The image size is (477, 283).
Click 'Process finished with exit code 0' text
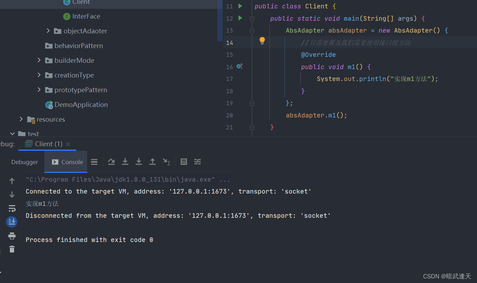[89, 240]
